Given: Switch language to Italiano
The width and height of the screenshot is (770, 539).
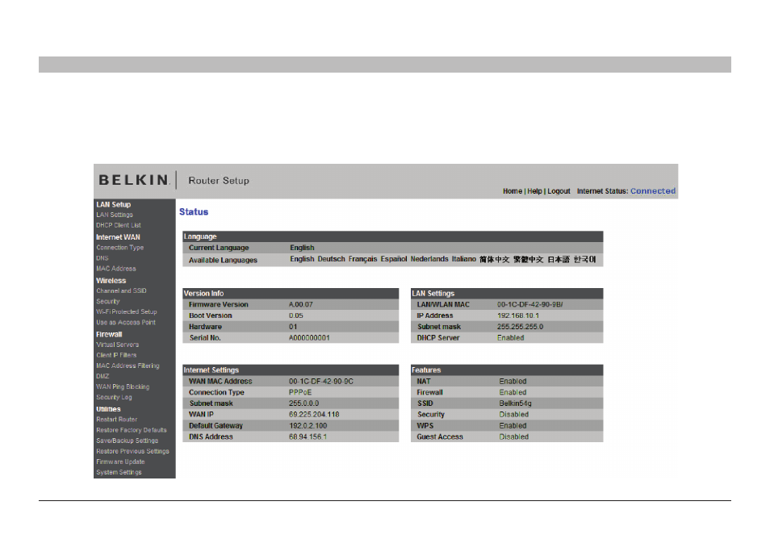Looking at the screenshot, I should [464, 259].
